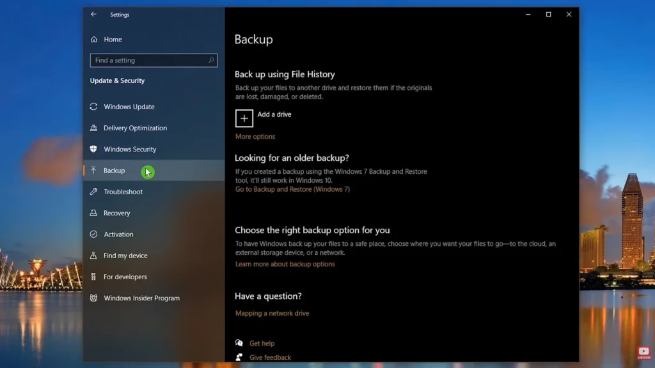Screen dimensions: 655x368
Task: Maximize the Settings window
Action: (x=548, y=14)
